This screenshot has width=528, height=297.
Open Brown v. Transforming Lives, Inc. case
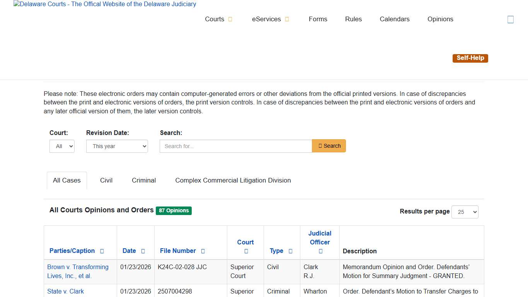[78, 271]
